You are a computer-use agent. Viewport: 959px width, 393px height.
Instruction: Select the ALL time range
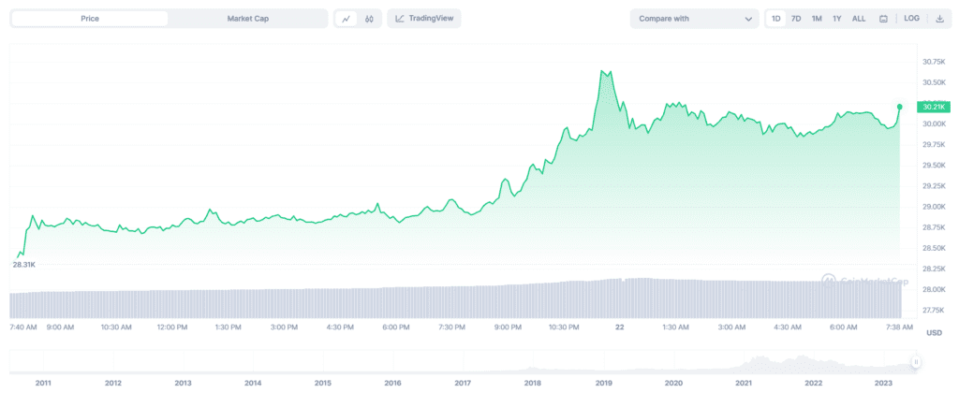point(859,19)
